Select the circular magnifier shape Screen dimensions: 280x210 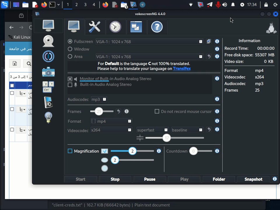pos(105,168)
